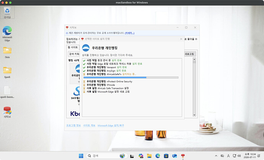Select the spork-boots file on desktop
Screen dimensions: 264x160
tap(7, 92)
